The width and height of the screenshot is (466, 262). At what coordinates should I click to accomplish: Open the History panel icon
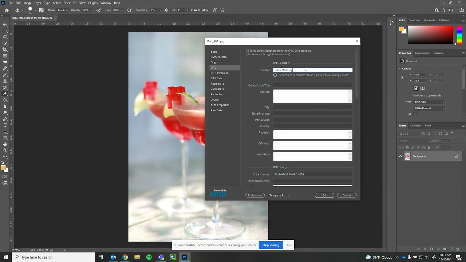click(x=391, y=22)
